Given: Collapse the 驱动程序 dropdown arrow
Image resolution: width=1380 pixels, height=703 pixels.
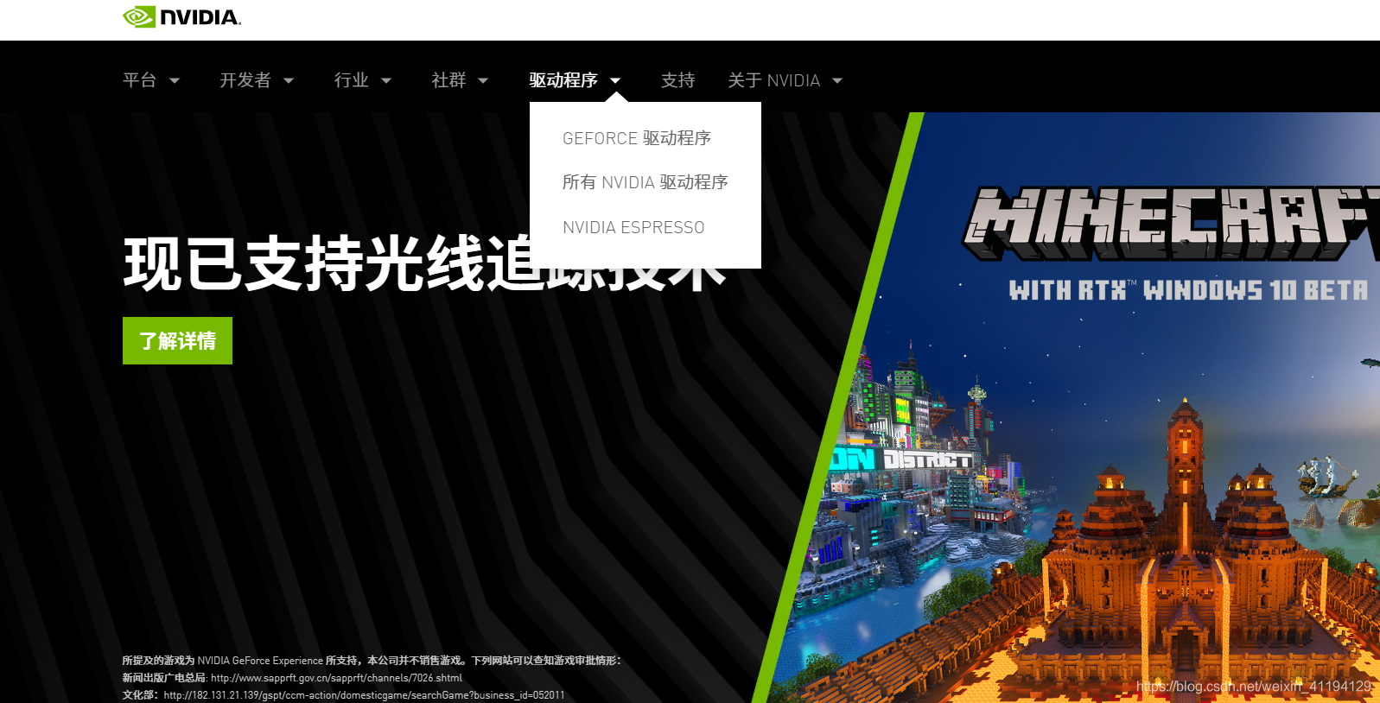Looking at the screenshot, I should (x=615, y=80).
